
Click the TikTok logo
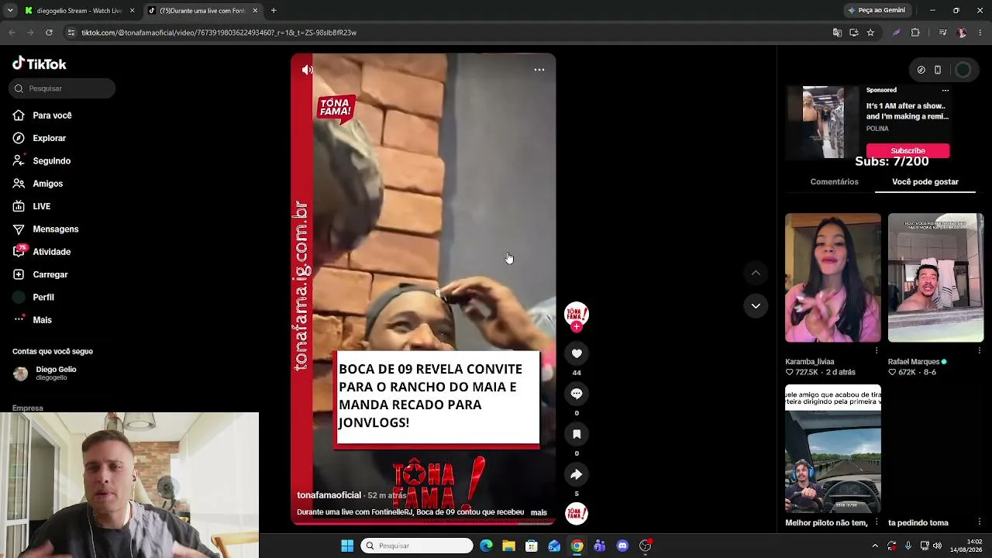[40, 64]
